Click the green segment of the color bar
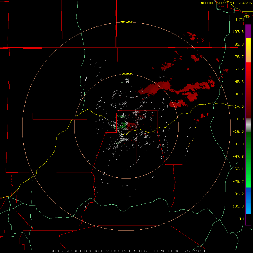 [x=248, y=160]
